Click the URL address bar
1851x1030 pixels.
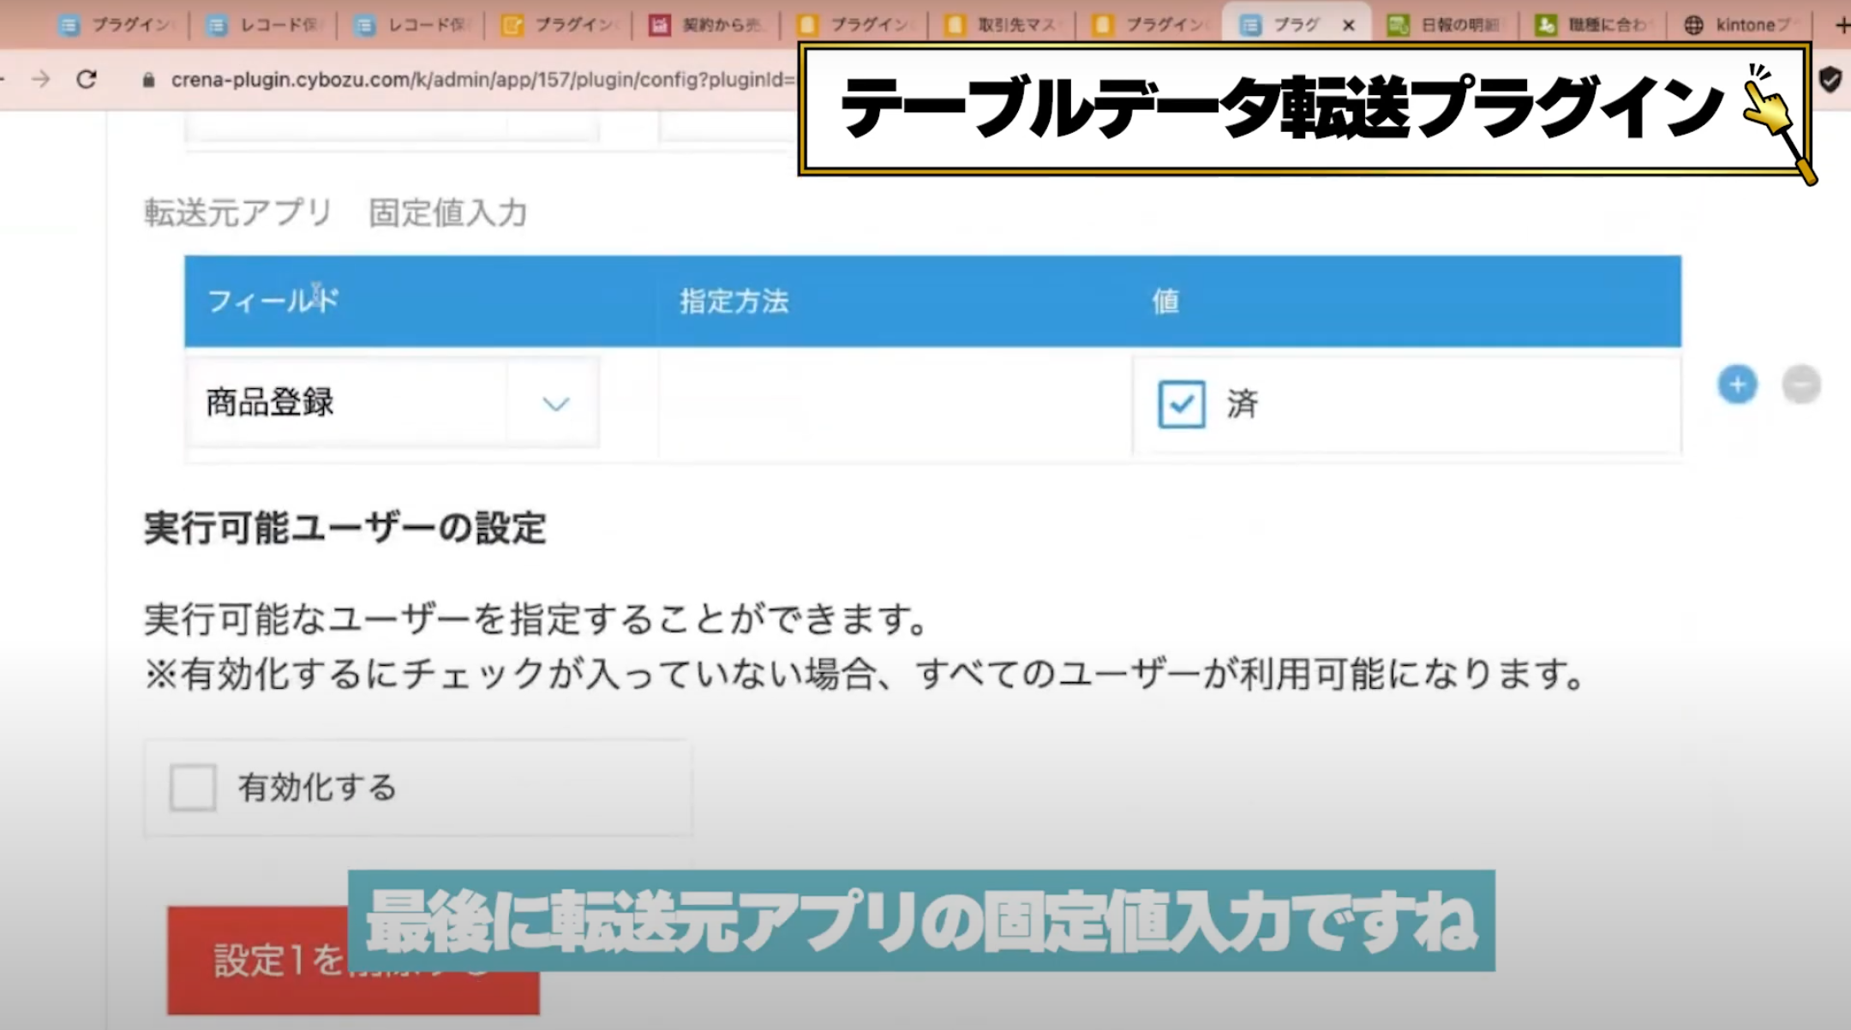tap(480, 80)
